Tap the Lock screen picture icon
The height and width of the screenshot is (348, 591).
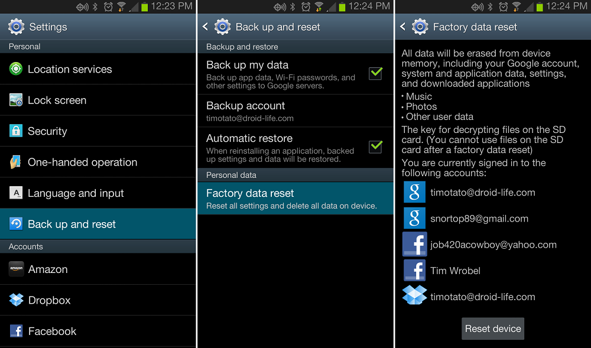coord(16,100)
